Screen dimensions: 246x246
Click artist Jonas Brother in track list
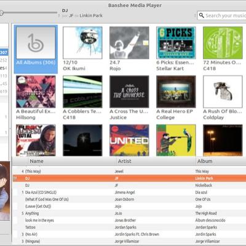125,220
